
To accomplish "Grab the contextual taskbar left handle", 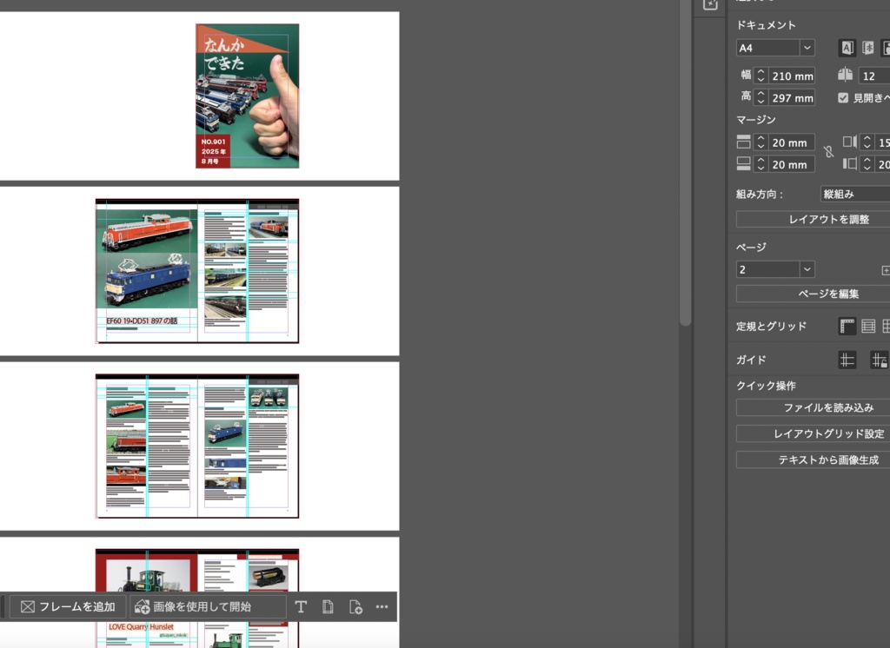I will [x=3, y=606].
